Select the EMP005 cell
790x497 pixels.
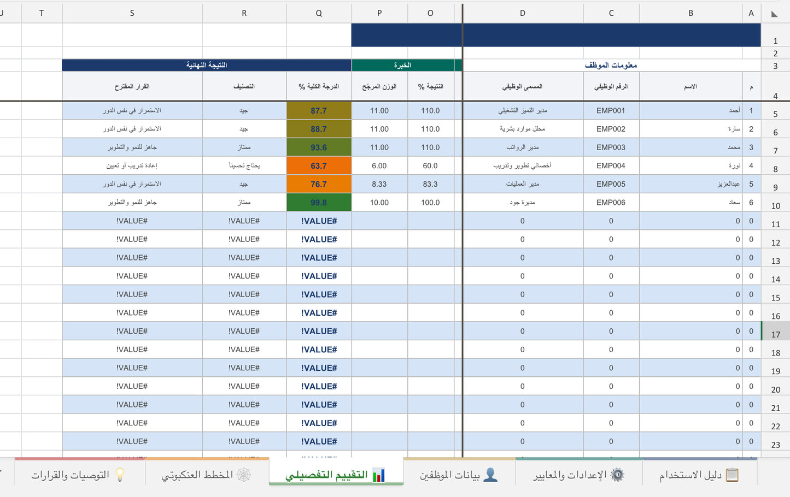coord(611,184)
